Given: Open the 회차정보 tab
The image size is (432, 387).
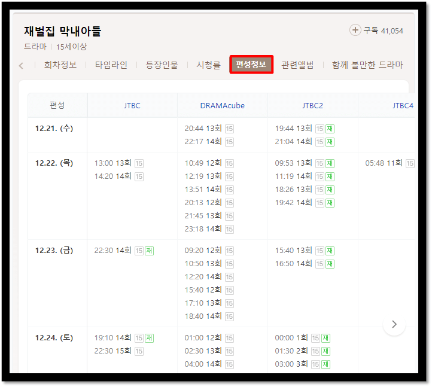Looking at the screenshot, I should click(x=60, y=65).
